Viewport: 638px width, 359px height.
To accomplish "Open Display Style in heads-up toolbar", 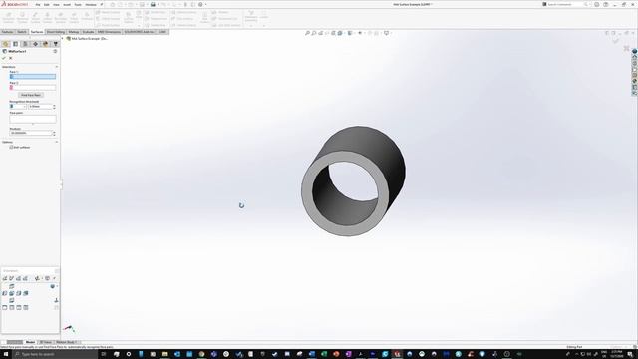I will click(x=350, y=33).
